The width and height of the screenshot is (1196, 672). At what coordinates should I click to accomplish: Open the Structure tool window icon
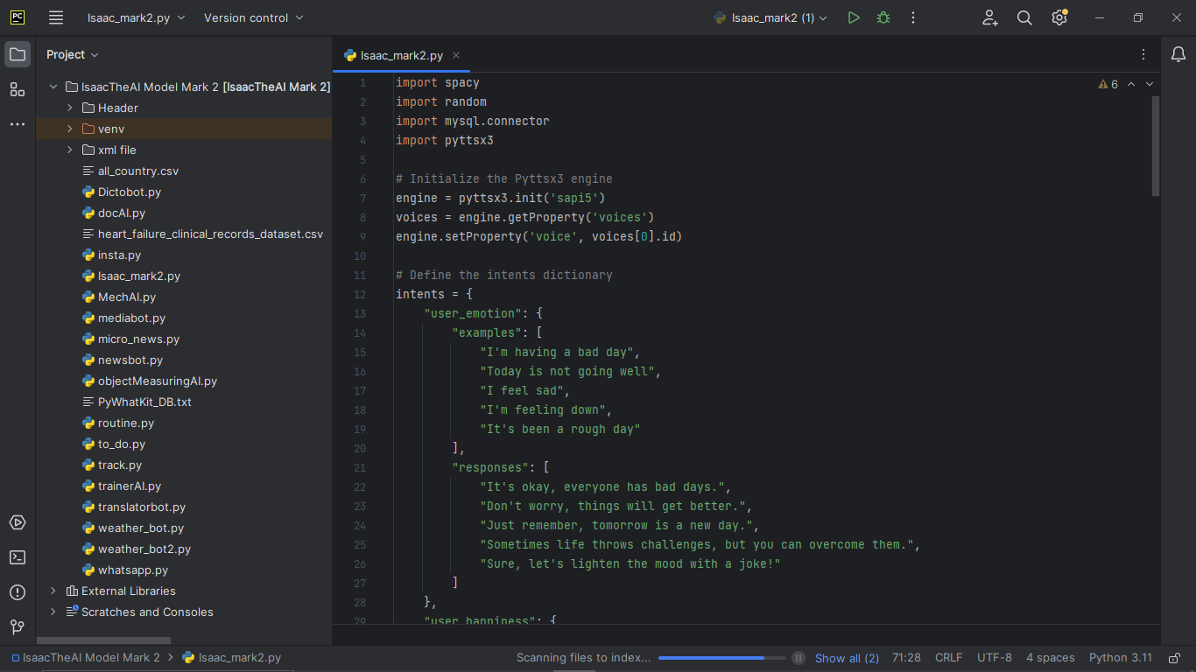coord(18,89)
